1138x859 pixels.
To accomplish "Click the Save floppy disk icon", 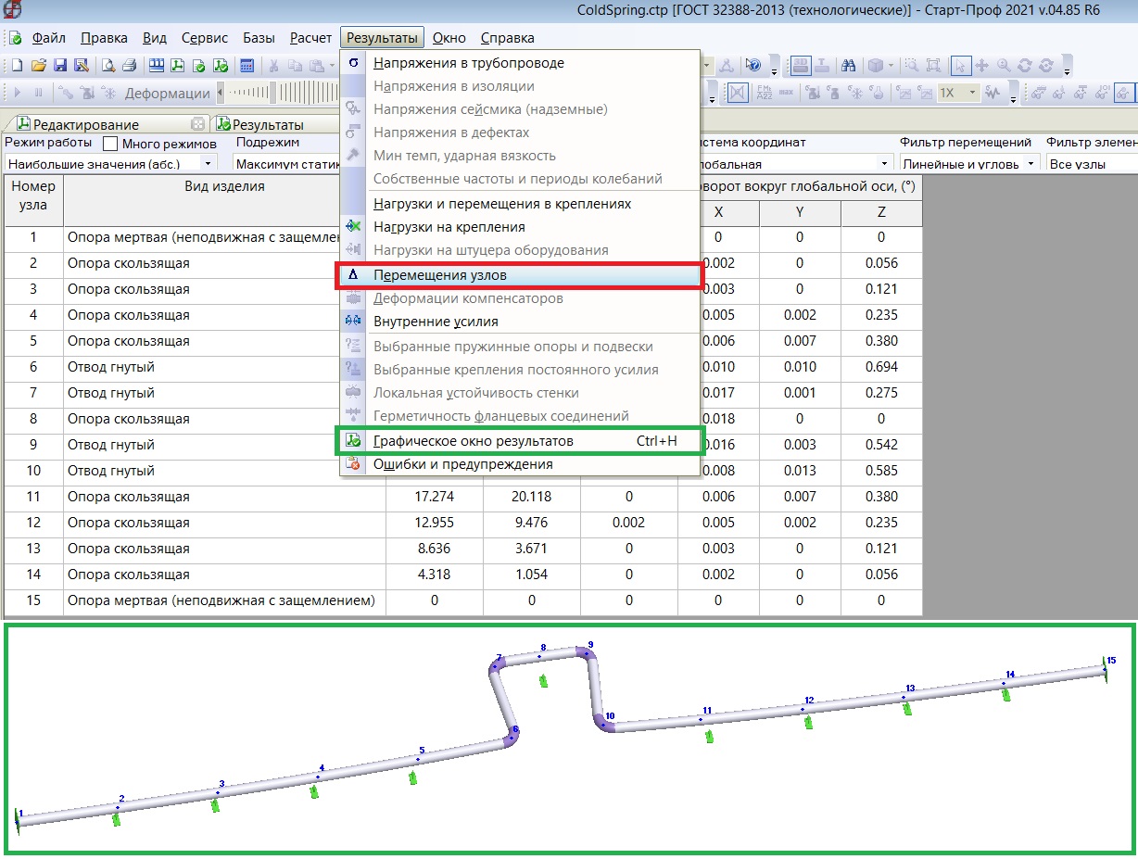I will tap(60, 66).
